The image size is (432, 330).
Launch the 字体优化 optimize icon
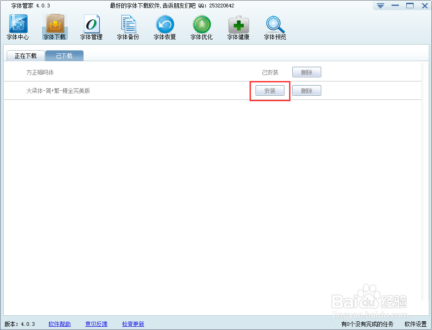point(201,27)
